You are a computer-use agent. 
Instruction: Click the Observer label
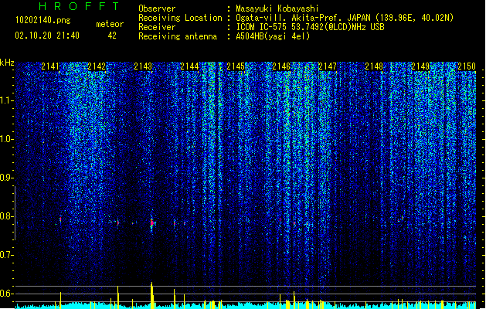point(157,8)
